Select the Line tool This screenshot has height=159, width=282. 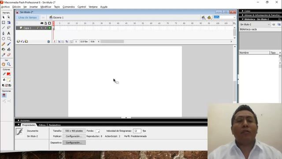pos(4,28)
